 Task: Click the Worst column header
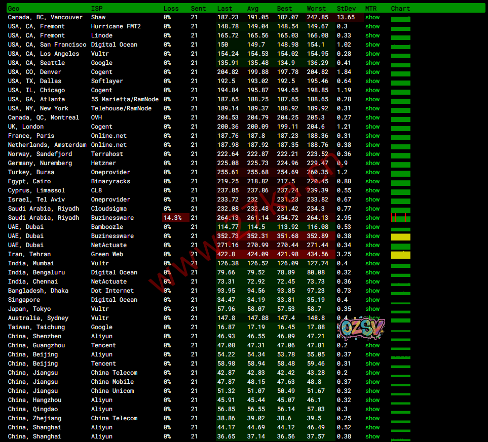click(x=316, y=9)
